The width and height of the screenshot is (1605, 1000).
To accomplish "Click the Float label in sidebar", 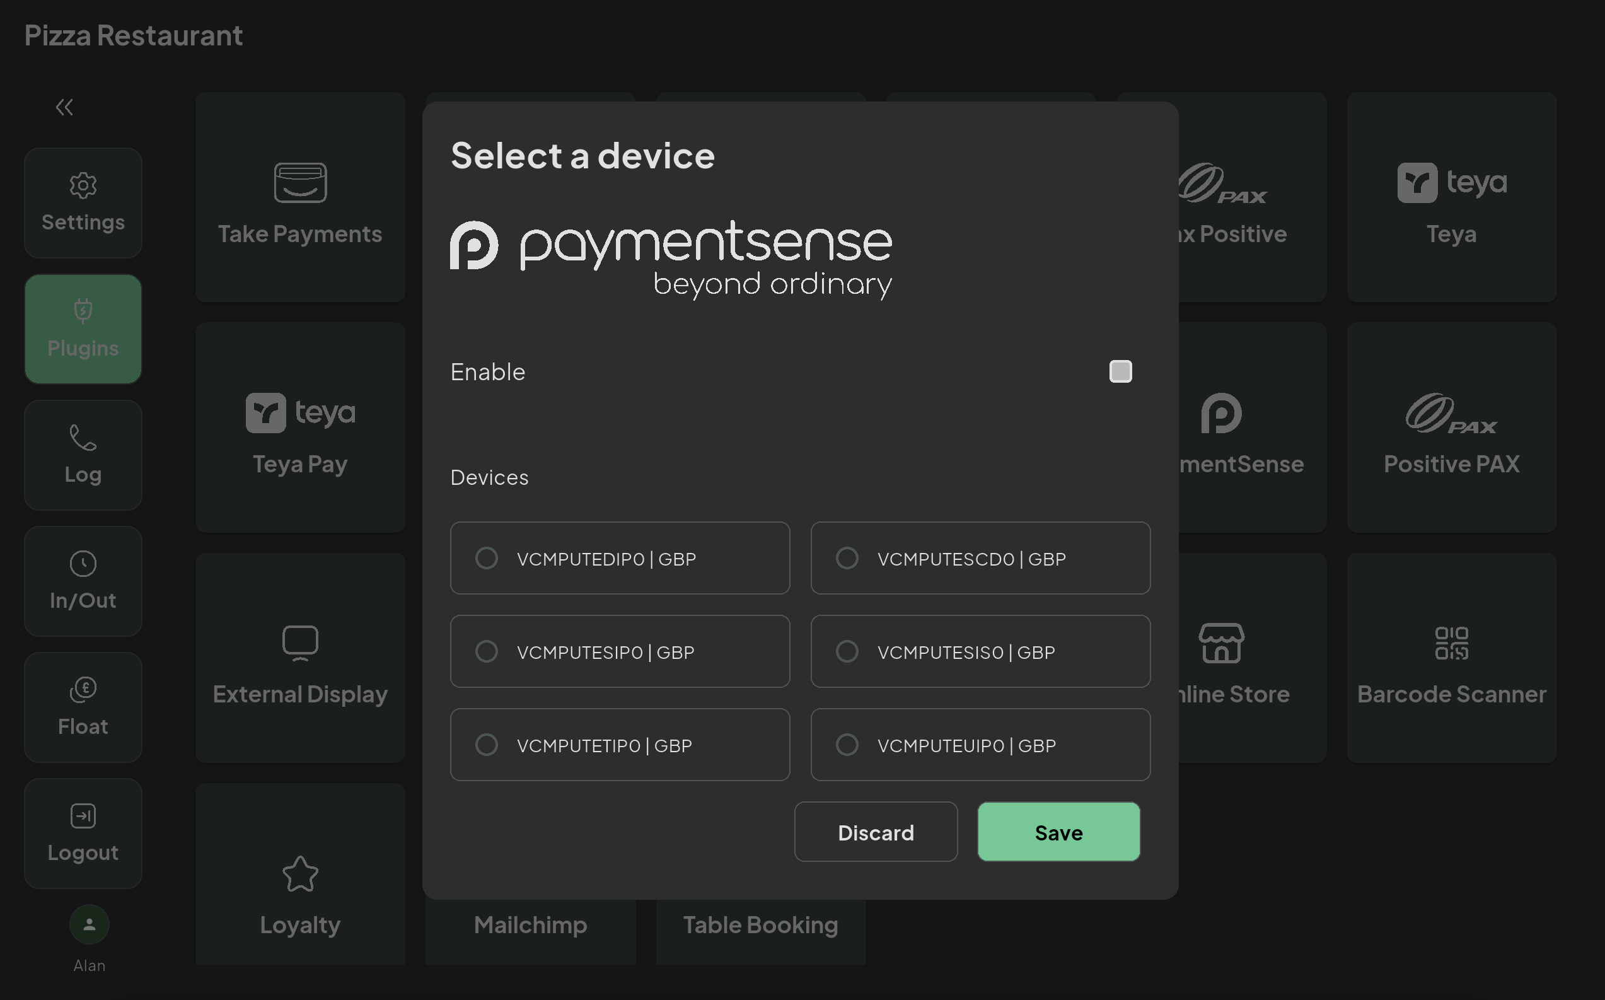I will point(83,726).
